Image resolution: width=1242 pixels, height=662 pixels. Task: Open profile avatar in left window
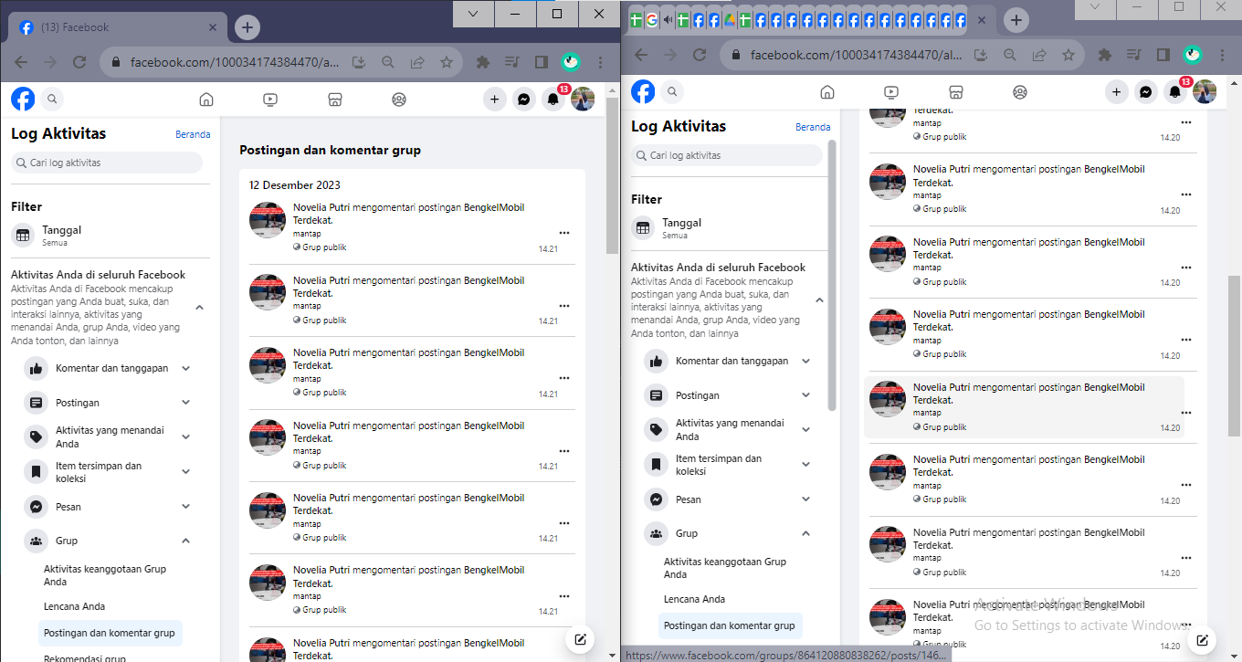point(583,100)
